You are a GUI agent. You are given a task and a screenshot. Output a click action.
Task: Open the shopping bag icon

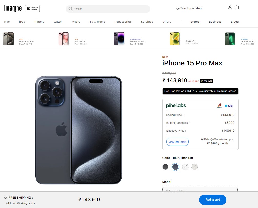(x=237, y=7)
